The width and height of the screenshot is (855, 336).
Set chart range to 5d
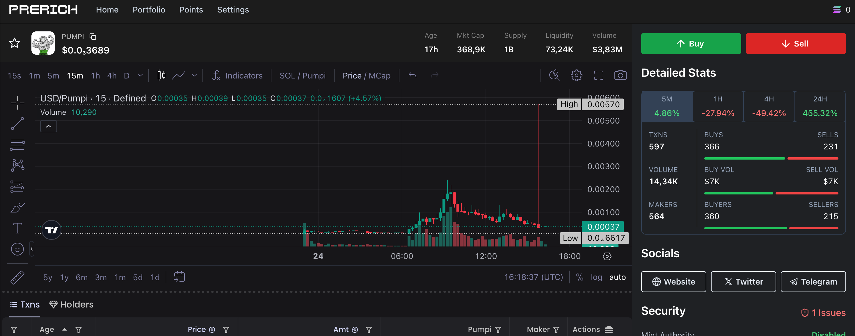pos(138,277)
